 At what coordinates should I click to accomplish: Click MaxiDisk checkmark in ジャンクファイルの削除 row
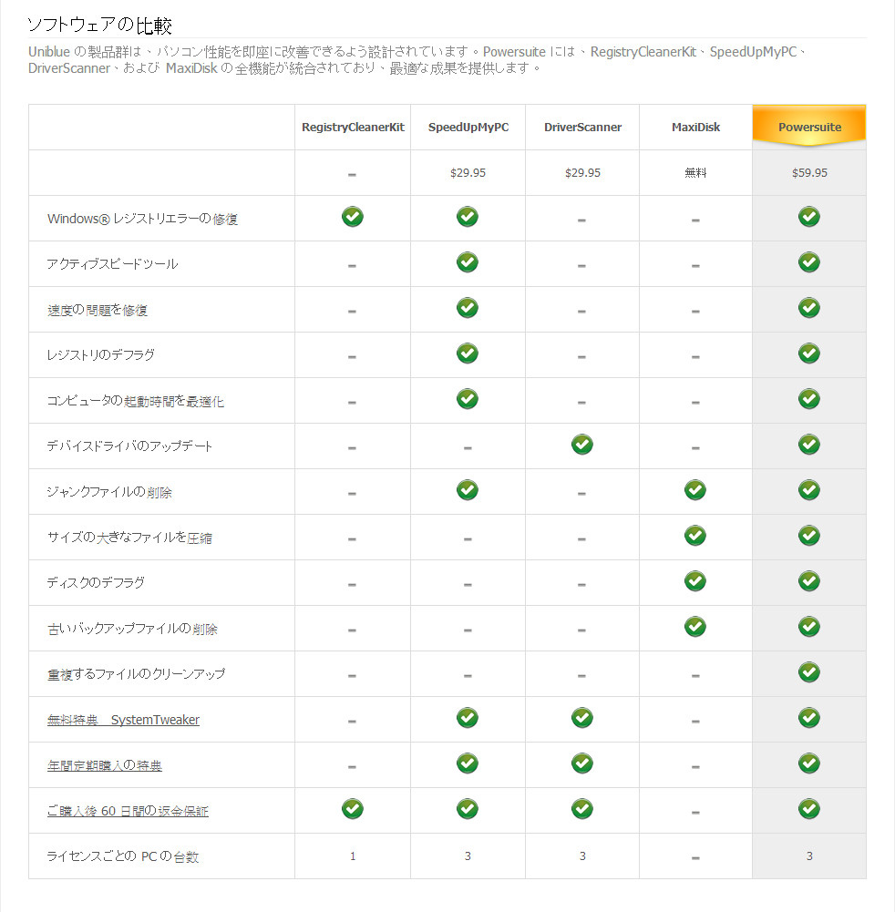[695, 490]
